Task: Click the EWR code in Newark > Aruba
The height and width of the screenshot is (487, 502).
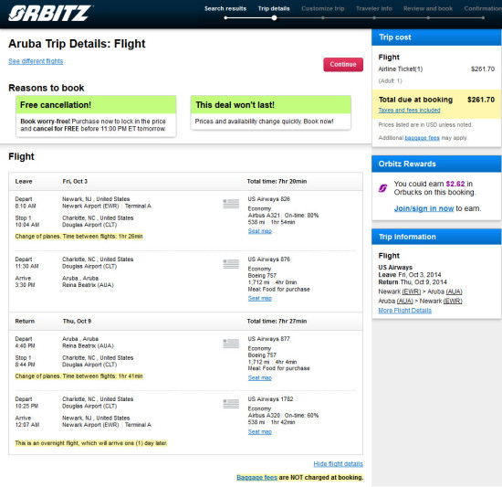Action: [412, 291]
